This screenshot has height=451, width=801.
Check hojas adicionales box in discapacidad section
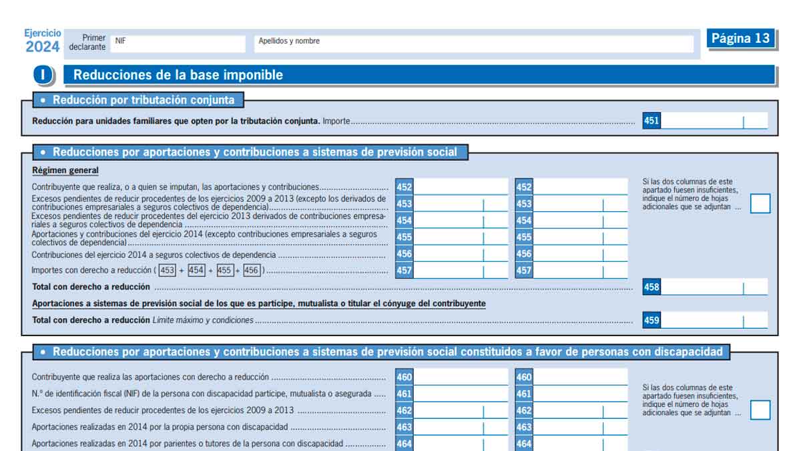(760, 410)
